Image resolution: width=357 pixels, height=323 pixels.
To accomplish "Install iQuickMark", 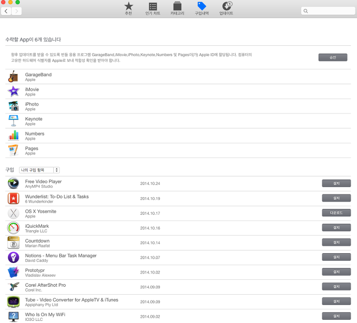I will point(336,228).
